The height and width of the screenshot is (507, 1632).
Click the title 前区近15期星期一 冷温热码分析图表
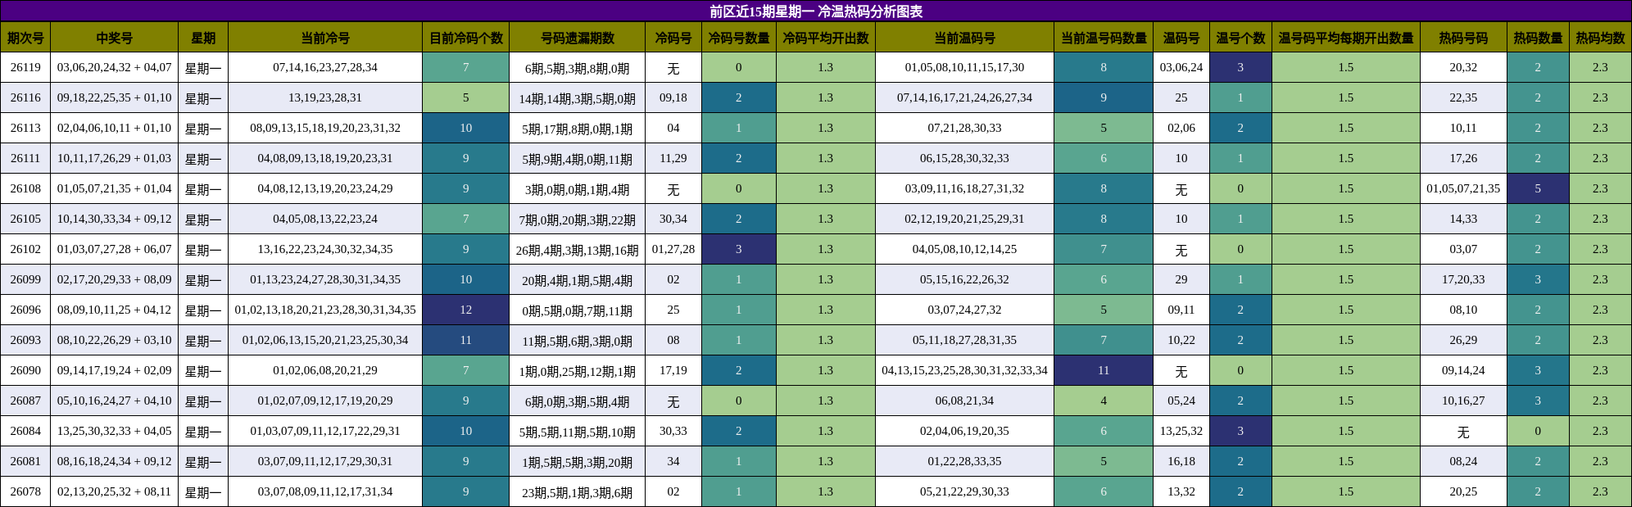(816, 11)
